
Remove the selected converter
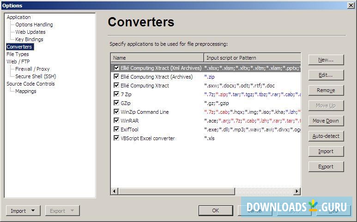click(326, 90)
